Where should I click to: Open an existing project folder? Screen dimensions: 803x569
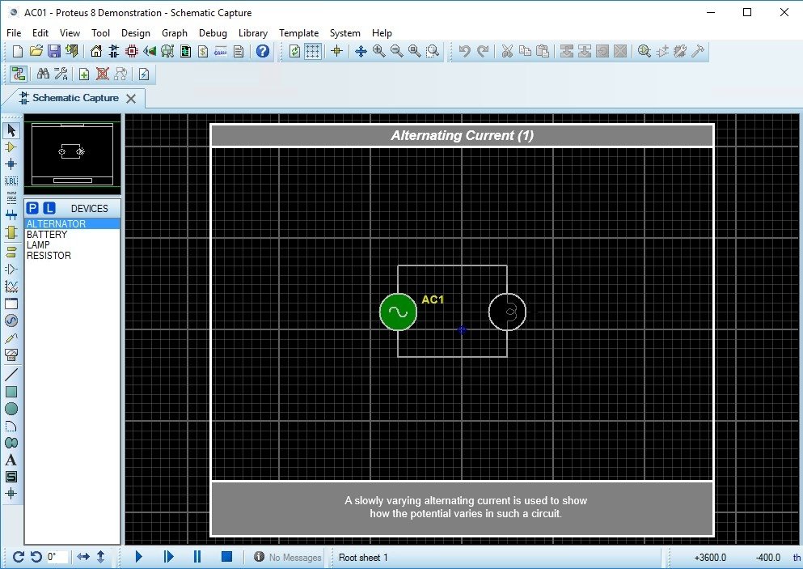coord(36,51)
